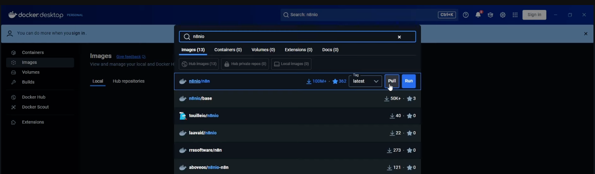Expand the Tag latest dropdown
This screenshot has width=595, height=174.
[365, 81]
